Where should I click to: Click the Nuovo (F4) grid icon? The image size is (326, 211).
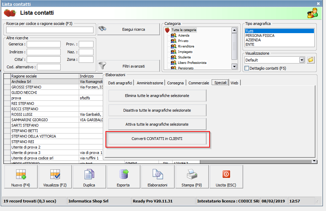[x=21, y=174]
